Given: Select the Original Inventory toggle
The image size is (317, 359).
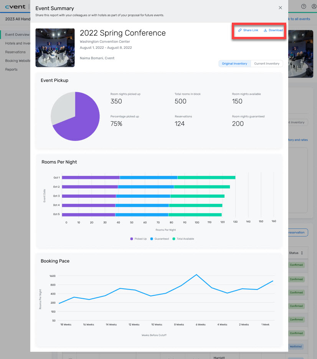Looking at the screenshot, I should [x=234, y=64].
